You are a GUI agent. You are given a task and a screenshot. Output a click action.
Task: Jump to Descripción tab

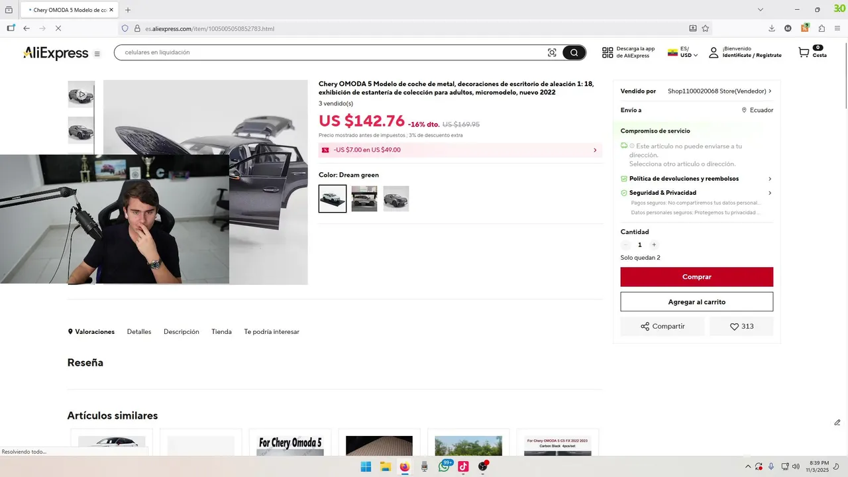182,332
